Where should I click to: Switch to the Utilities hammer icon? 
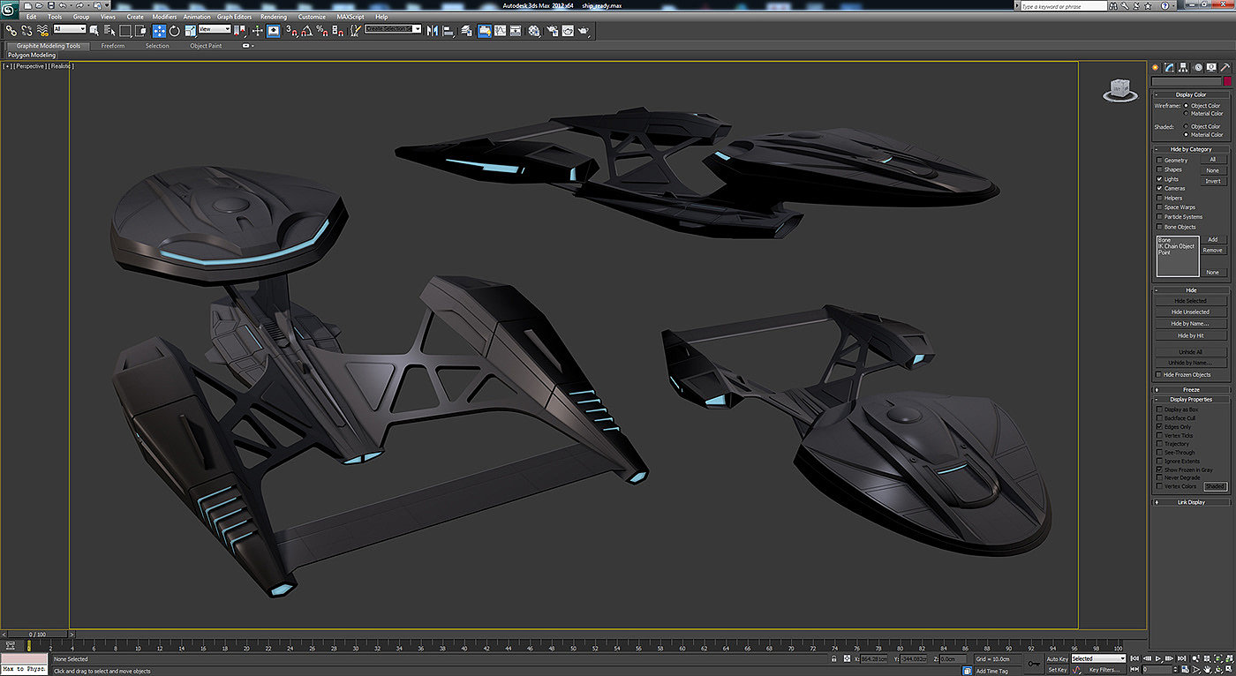pos(1225,67)
